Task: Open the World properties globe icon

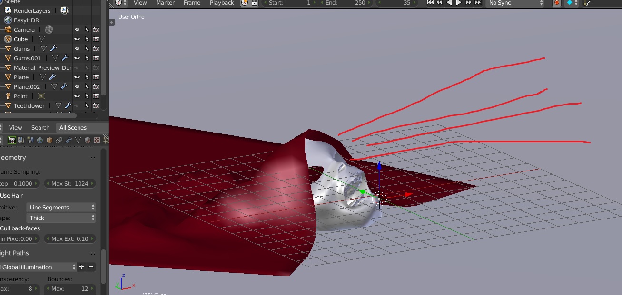Action: click(40, 140)
